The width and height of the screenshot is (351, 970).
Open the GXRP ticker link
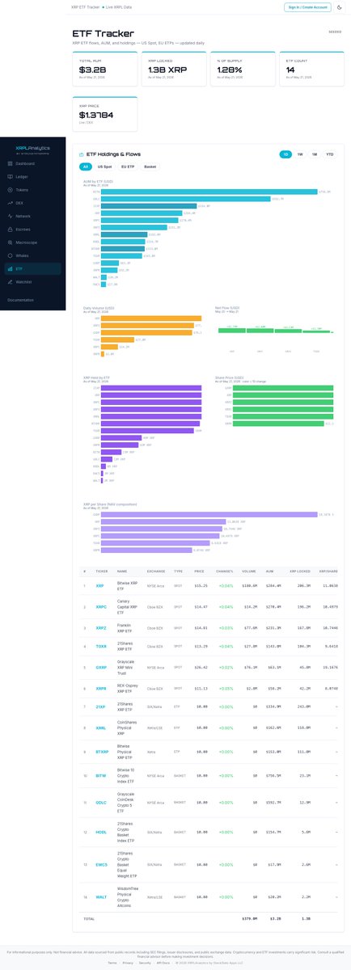(101, 668)
